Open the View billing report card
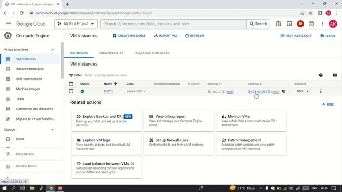 tap(179, 121)
